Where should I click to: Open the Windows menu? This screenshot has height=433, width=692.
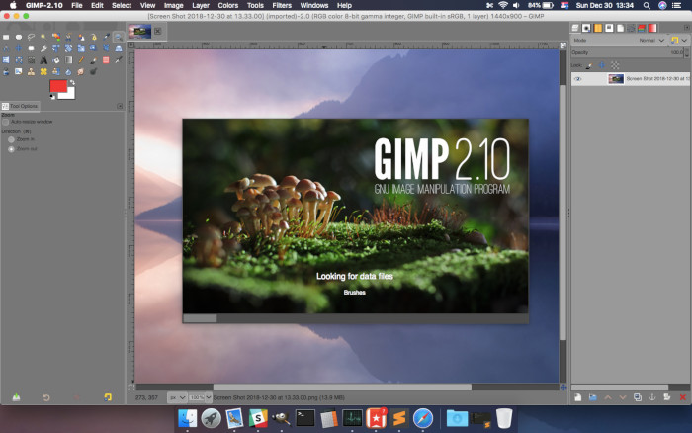coord(313,5)
